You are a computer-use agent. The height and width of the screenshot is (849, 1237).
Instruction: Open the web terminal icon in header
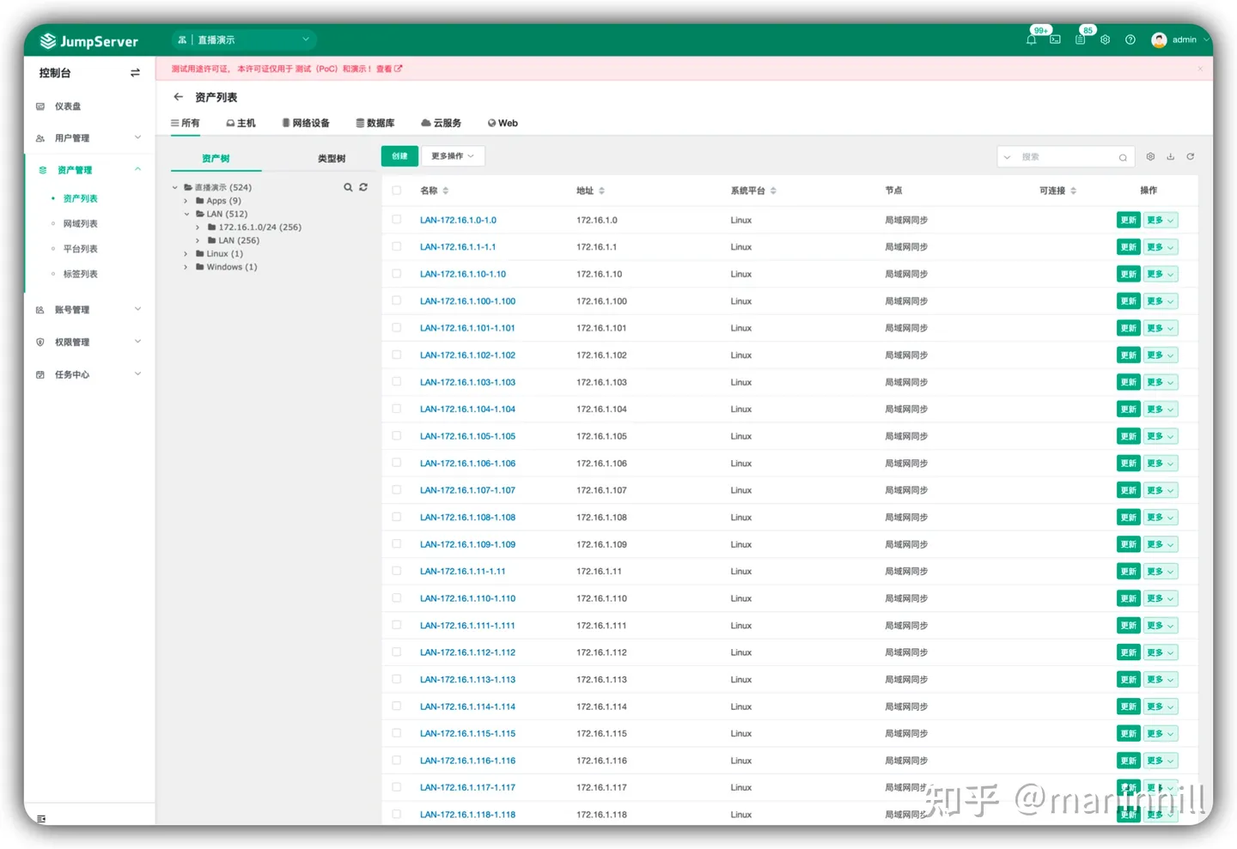pyautogui.click(x=1055, y=39)
